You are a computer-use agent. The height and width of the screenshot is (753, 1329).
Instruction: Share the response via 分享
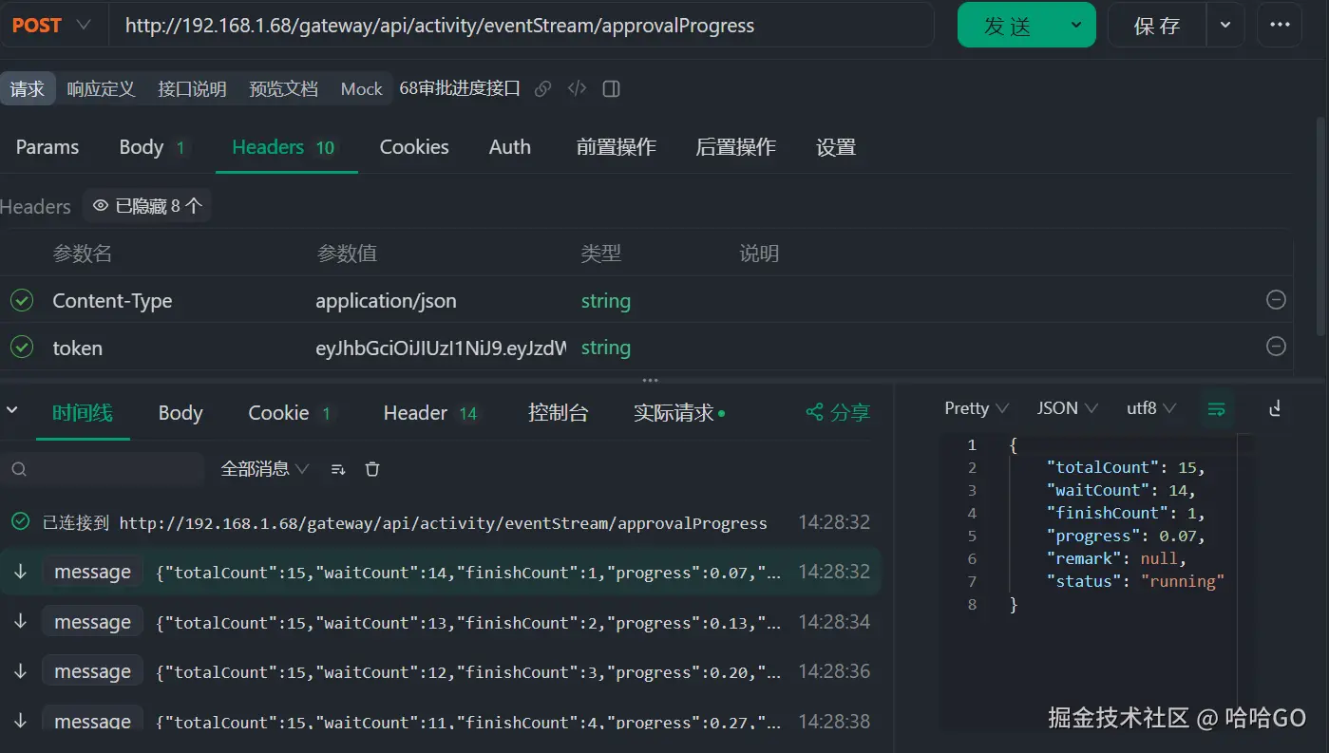click(838, 412)
